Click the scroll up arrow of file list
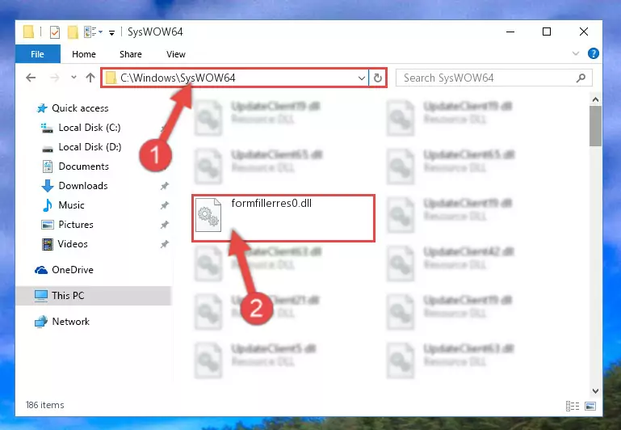The image size is (621, 430). click(x=595, y=99)
